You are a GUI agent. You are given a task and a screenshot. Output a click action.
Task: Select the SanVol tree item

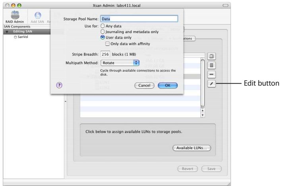[x=23, y=37]
